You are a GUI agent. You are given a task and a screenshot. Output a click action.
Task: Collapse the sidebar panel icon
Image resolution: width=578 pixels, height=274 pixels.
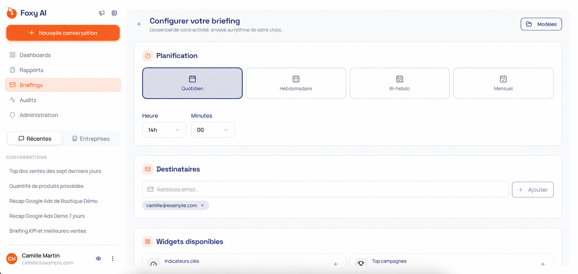(114, 13)
